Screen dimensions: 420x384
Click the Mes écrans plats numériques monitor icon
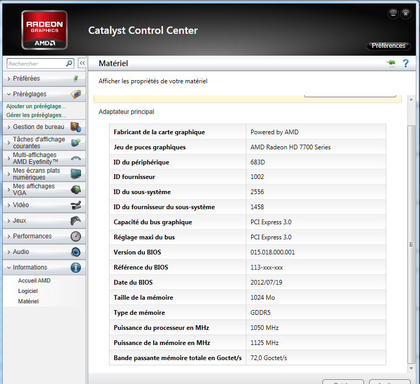[76, 174]
